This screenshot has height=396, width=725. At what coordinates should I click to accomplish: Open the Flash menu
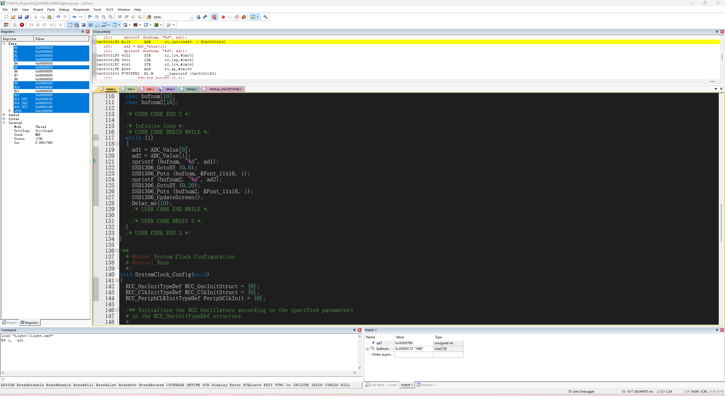(51, 10)
